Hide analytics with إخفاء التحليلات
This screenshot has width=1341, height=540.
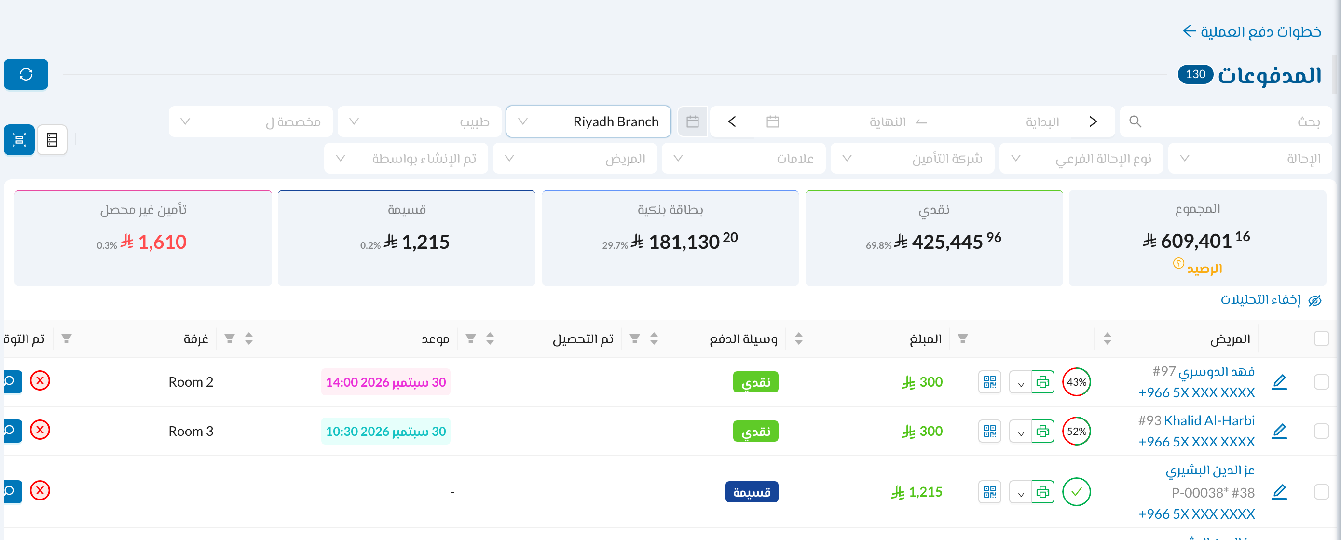tap(1271, 300)
